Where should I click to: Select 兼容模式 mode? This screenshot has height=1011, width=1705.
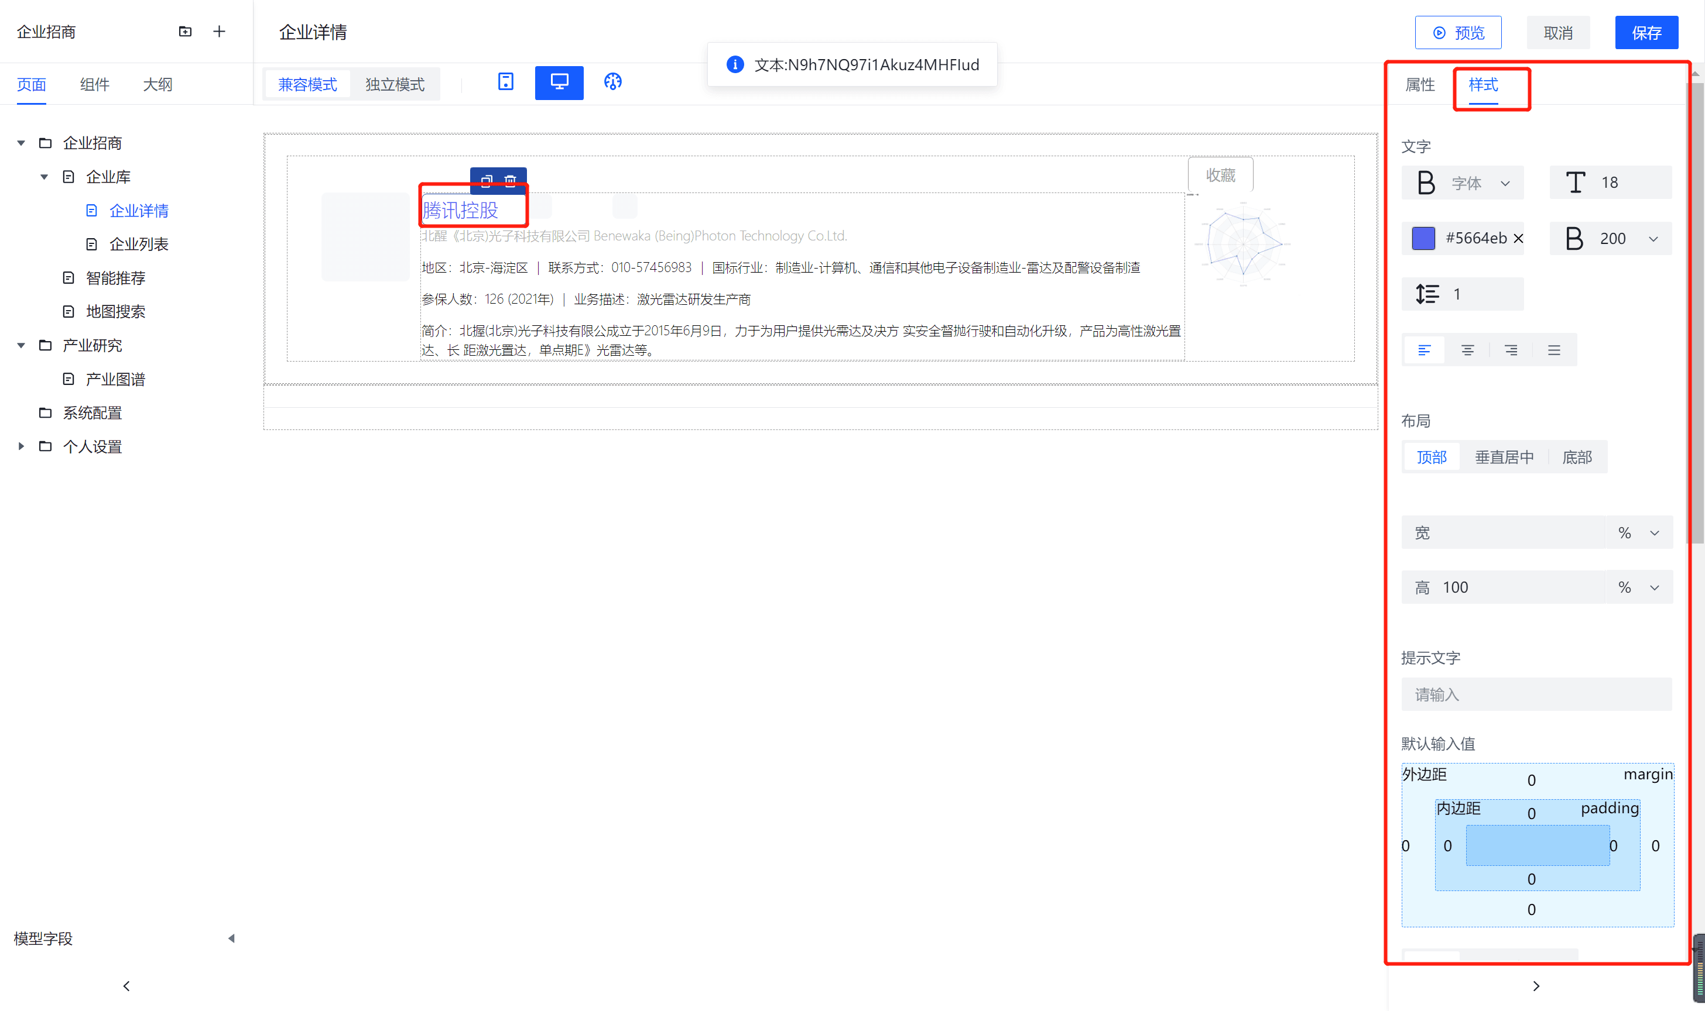(307, 84)
